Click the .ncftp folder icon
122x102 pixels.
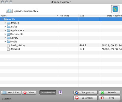pos(8,27)
